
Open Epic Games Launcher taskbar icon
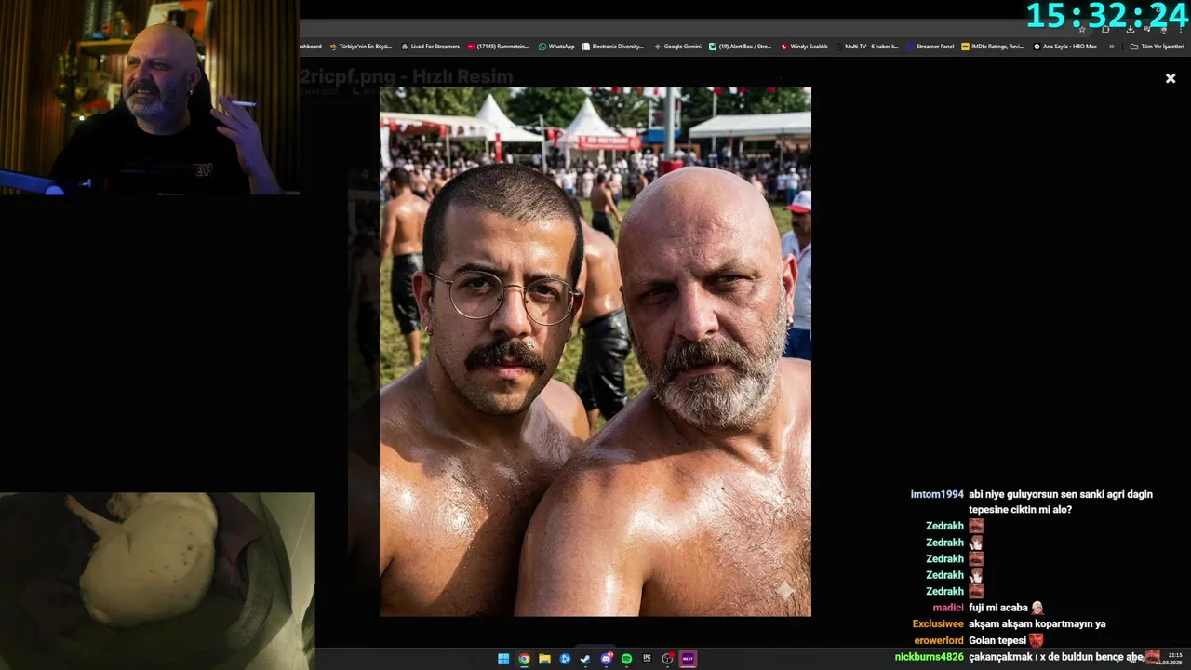pyautogui.click(x=647, y=659)
